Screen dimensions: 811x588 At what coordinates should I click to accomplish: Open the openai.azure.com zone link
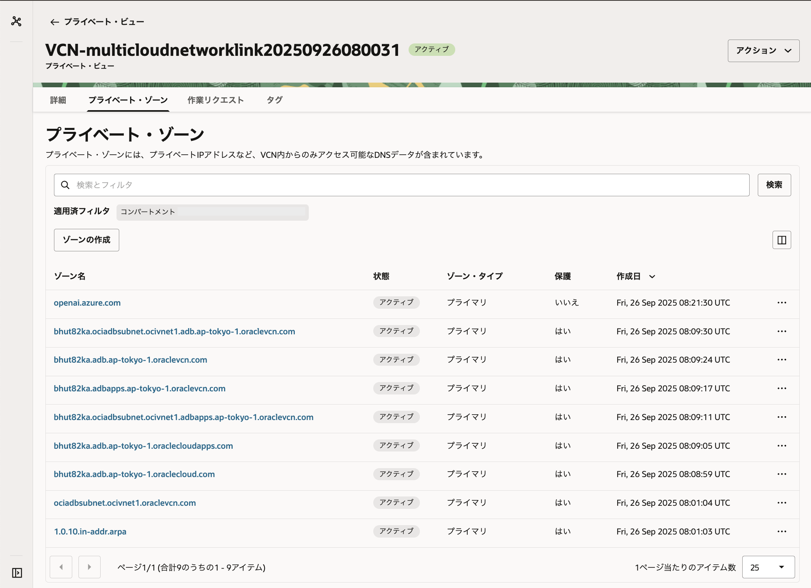tap(87, 303)
